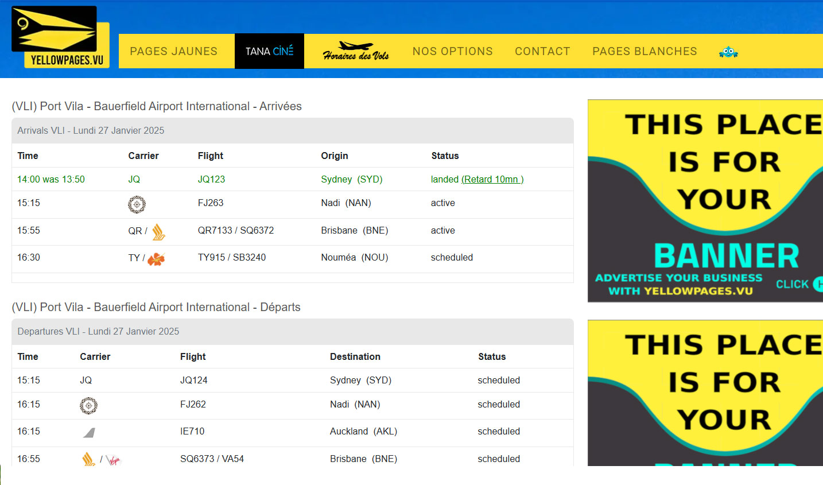This screenshot has width=823, height=485.
Task: Open the Horaires des Vols airplane icon
Action: tap(355, 51)
